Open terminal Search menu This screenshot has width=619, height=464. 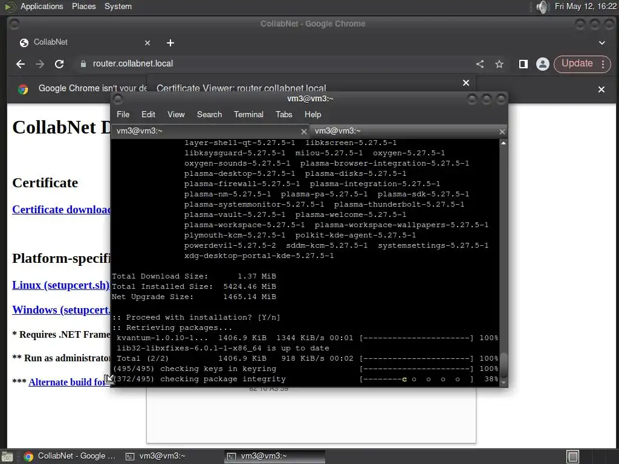209,114
